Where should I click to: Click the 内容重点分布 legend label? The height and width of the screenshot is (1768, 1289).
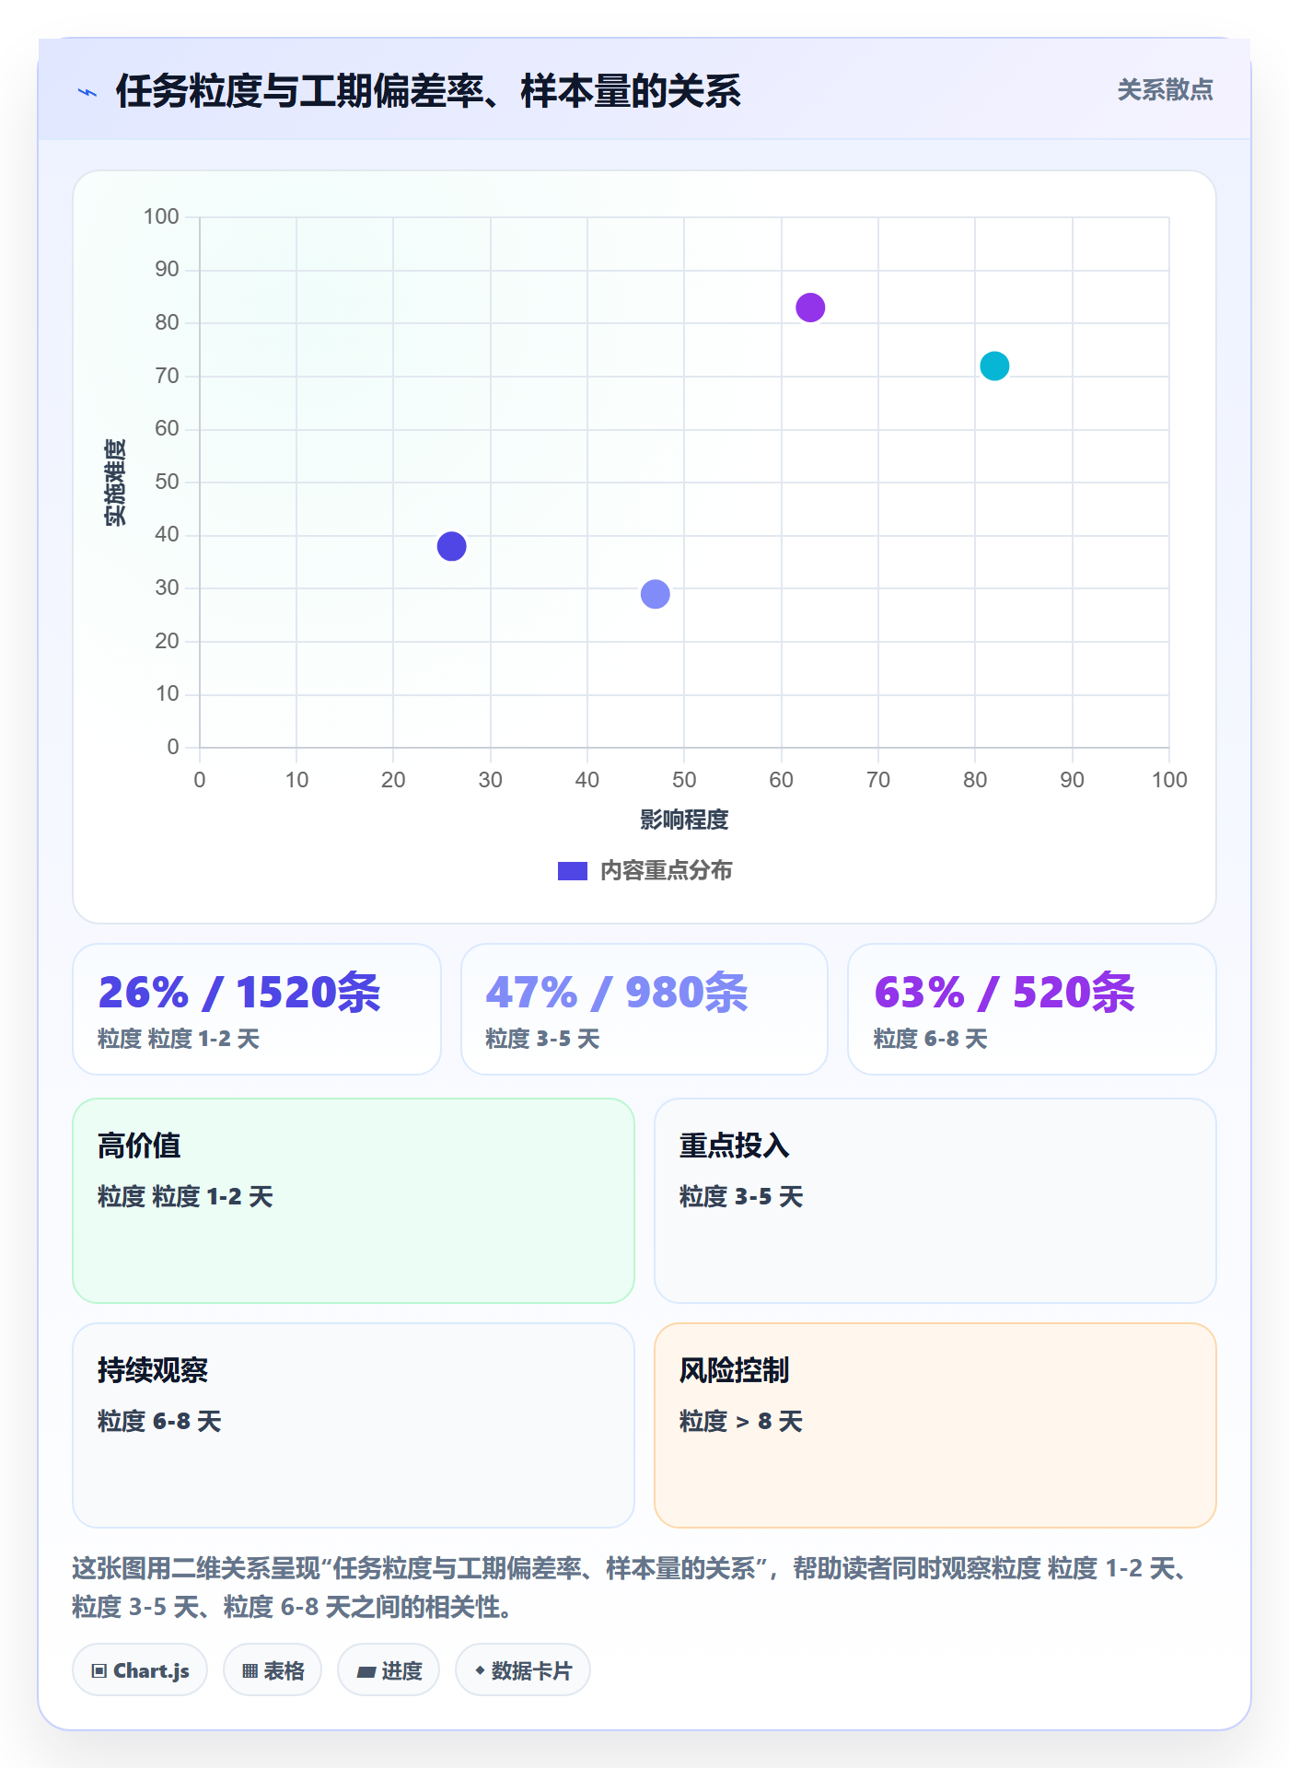pyautogui.click(x=666, y=871)
